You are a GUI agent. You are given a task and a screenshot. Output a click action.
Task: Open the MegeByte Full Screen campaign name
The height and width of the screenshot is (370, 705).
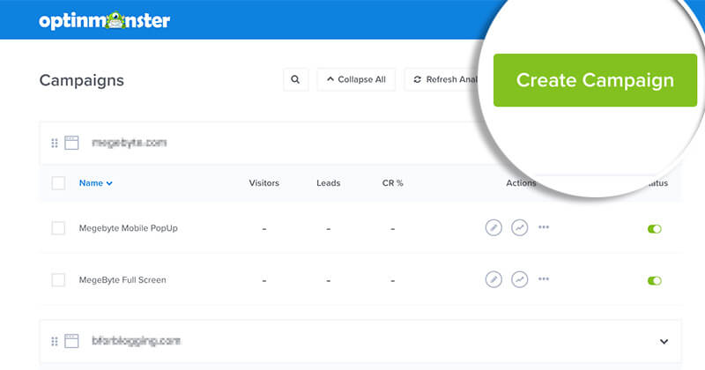coord(122,279)
